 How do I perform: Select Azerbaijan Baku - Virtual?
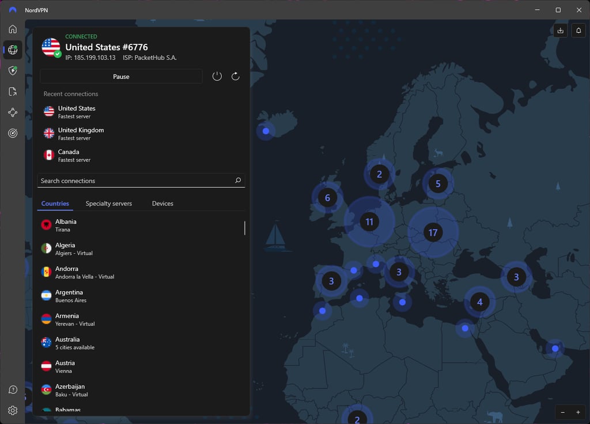pos(141,390)
